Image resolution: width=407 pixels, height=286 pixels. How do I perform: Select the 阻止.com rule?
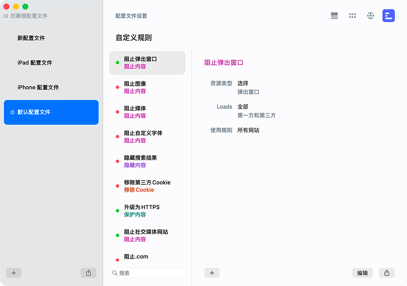click(147, 256)
